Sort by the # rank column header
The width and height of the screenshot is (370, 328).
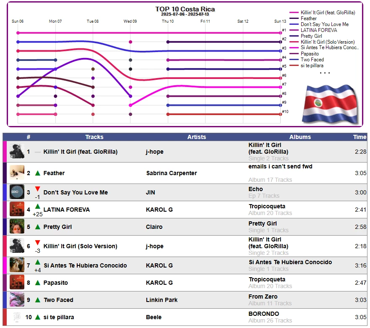coord(29,137)
